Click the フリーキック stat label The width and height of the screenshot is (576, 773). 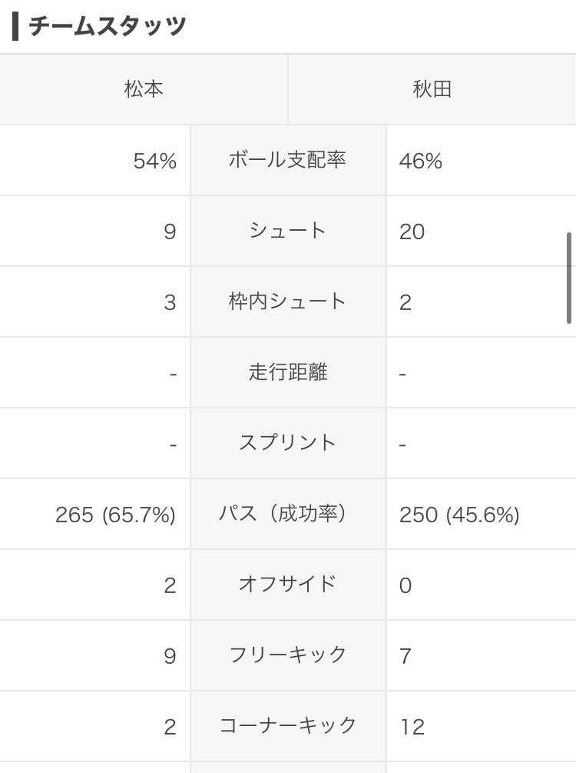288,655
